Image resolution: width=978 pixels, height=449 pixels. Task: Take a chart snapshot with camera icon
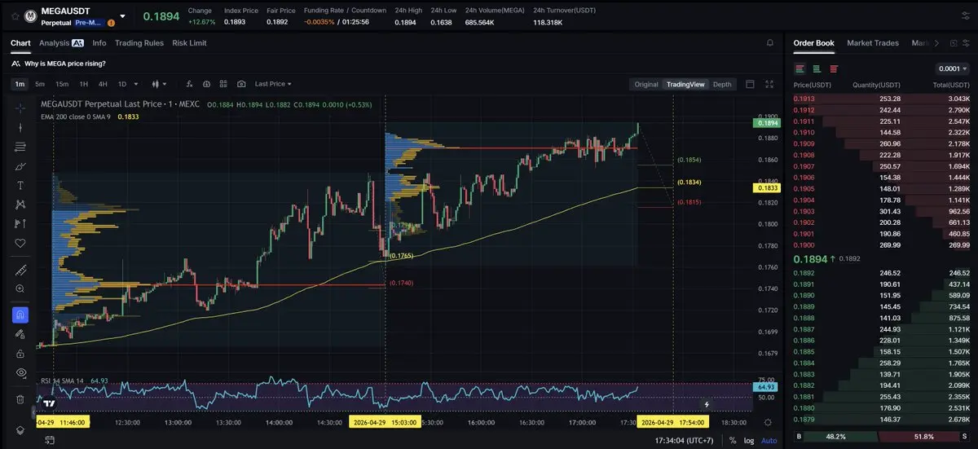(241, 84)
